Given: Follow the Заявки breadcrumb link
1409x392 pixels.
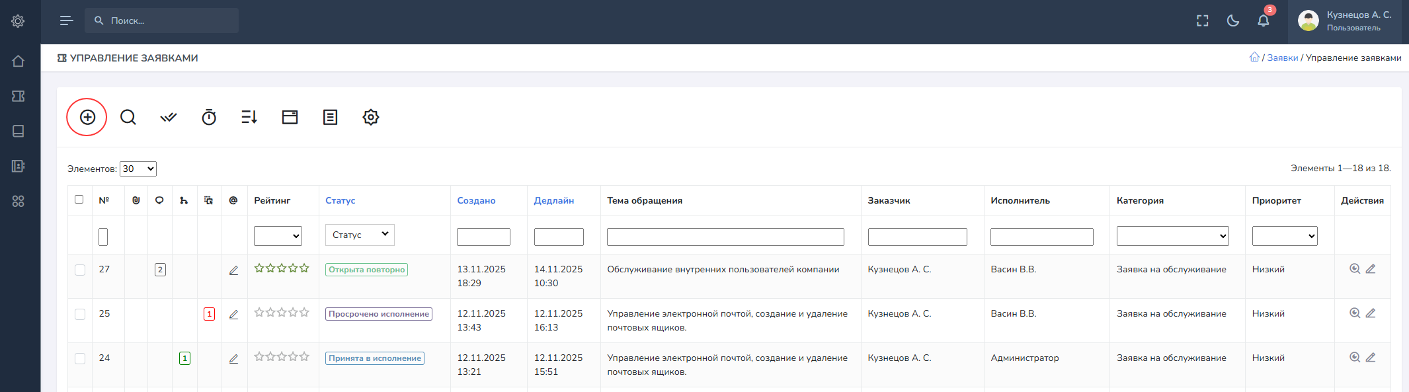Looking at the screenshot, I should [x=1282, y=58].
